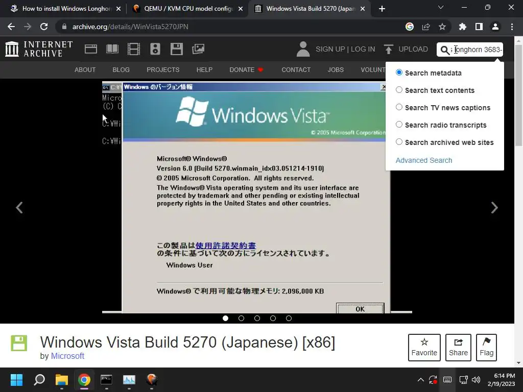523x392 pixels.
Task: Open the Texts book icon
Action: pyautogui.click(x=112, y=49)
